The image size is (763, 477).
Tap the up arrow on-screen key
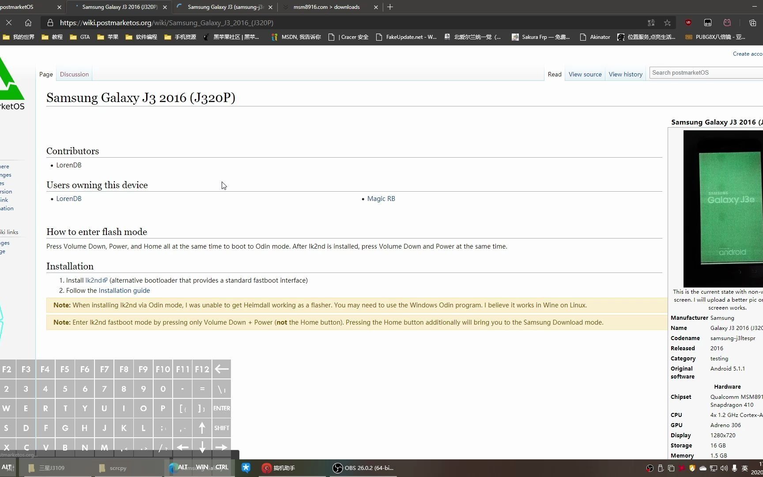(202, 428)
